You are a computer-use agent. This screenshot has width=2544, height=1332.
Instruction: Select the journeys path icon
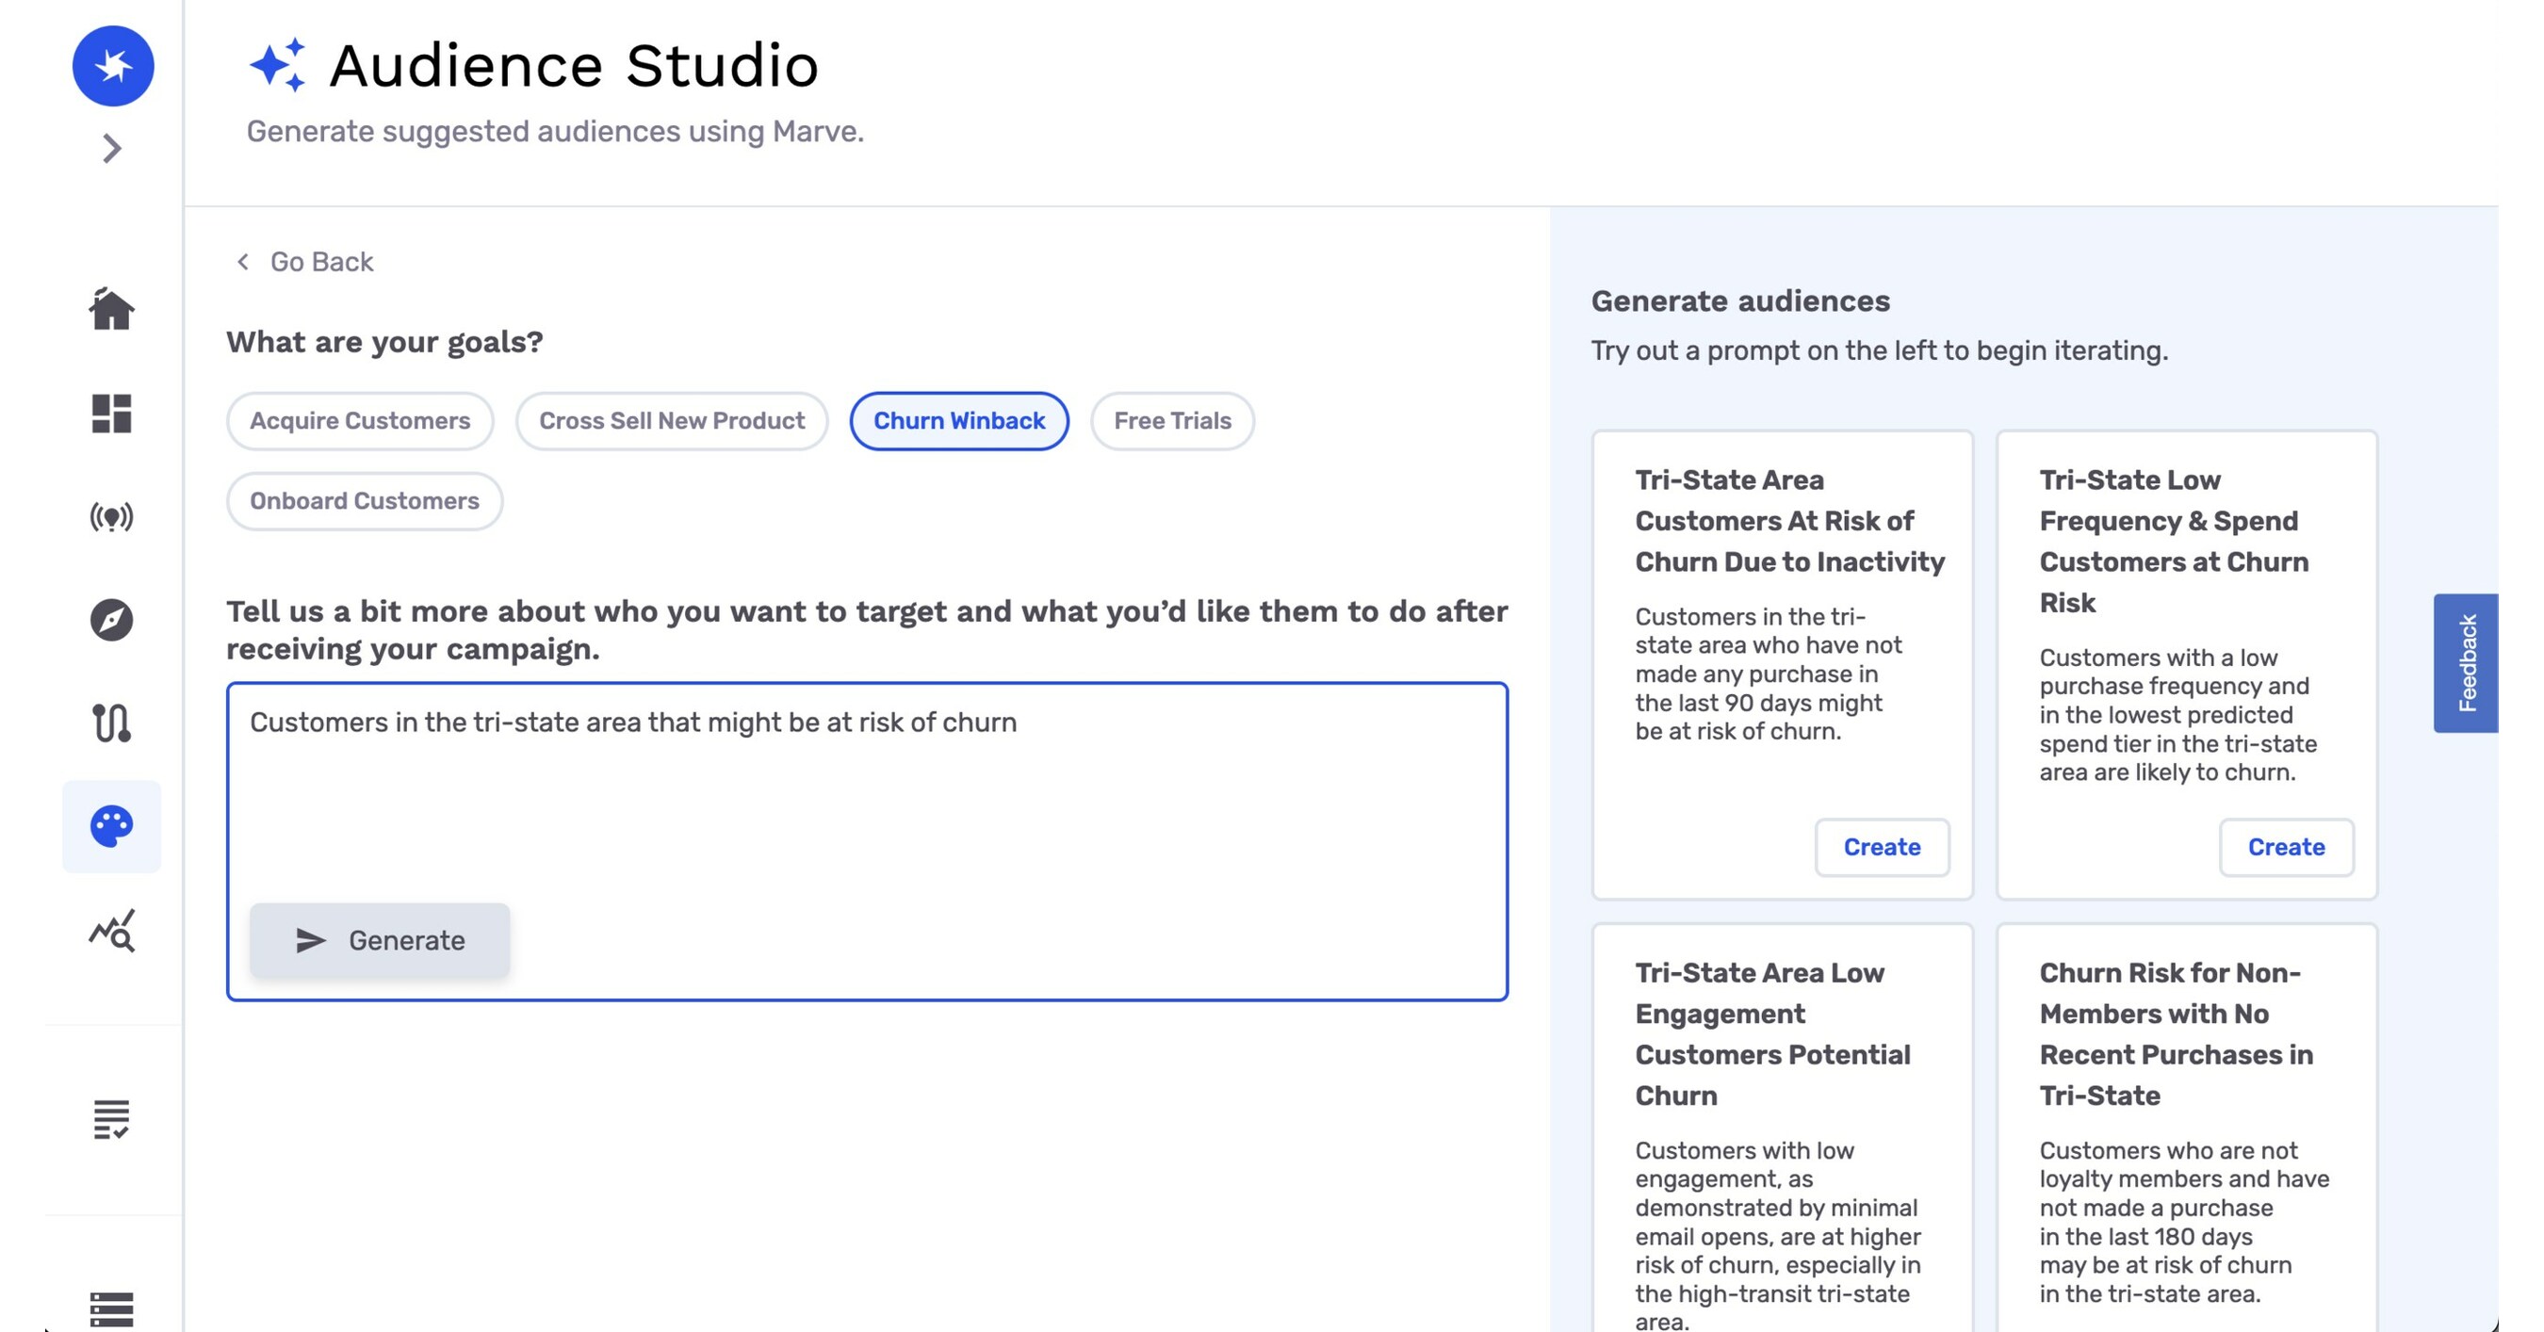[110, 725]
